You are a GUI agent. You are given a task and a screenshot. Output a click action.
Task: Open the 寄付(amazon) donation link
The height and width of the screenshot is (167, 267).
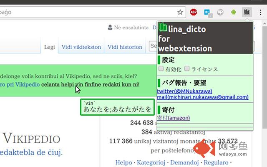174,118
